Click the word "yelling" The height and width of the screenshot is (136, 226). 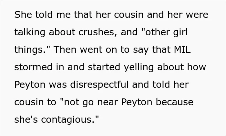(x=139, y=67)
